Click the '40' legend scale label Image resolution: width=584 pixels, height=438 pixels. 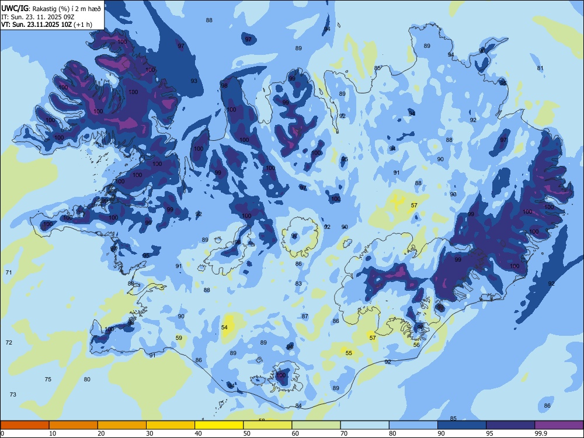coord(198,433)
